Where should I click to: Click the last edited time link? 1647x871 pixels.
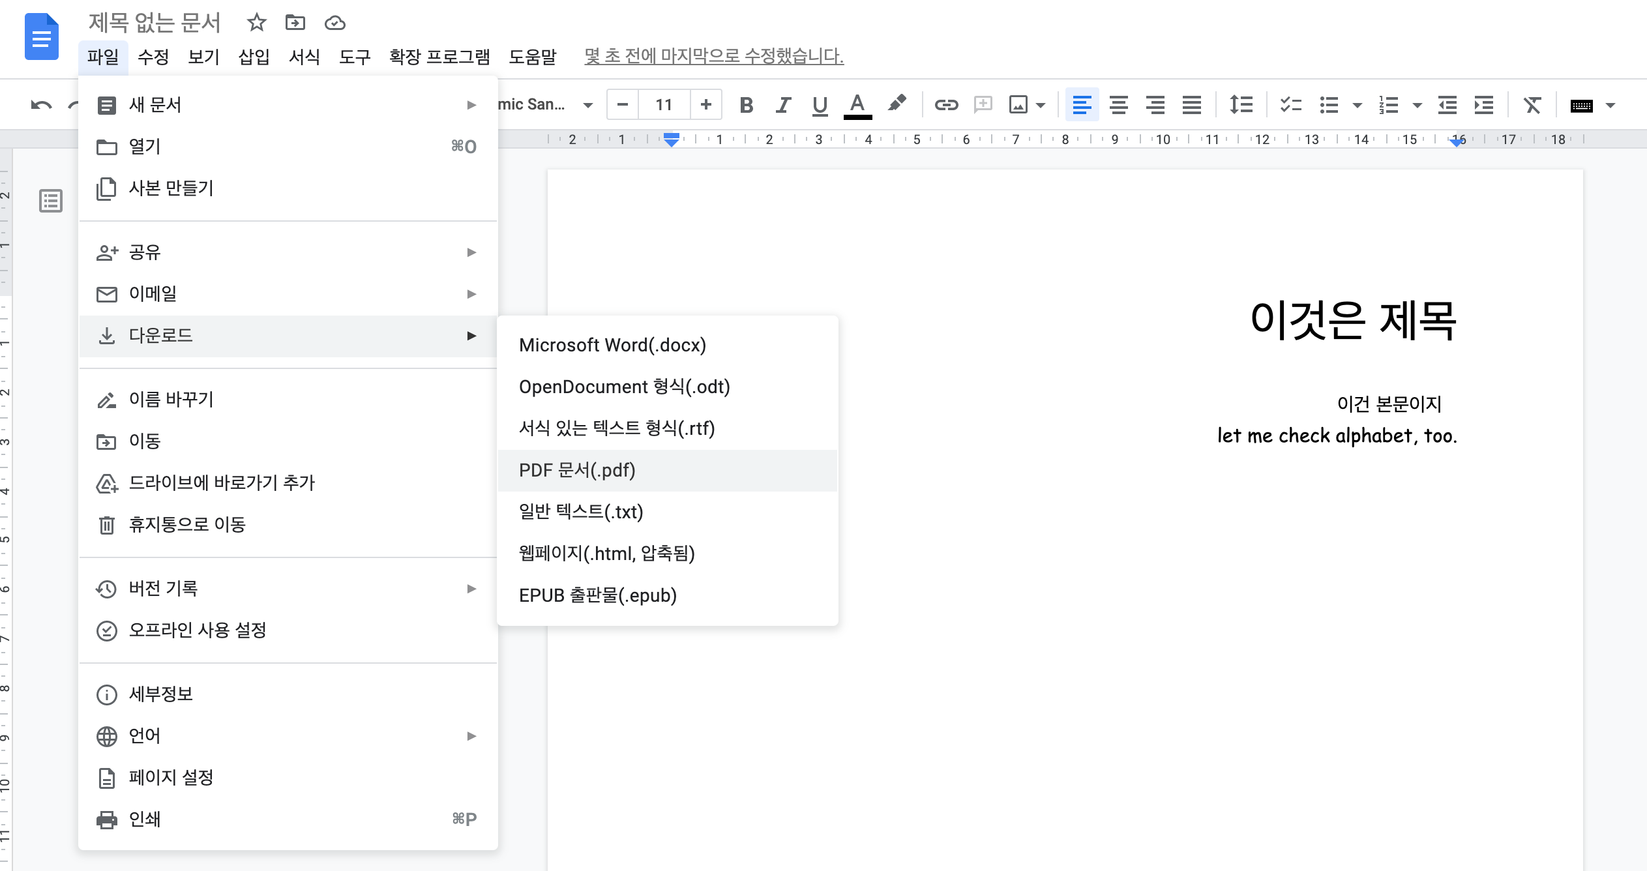713,56
